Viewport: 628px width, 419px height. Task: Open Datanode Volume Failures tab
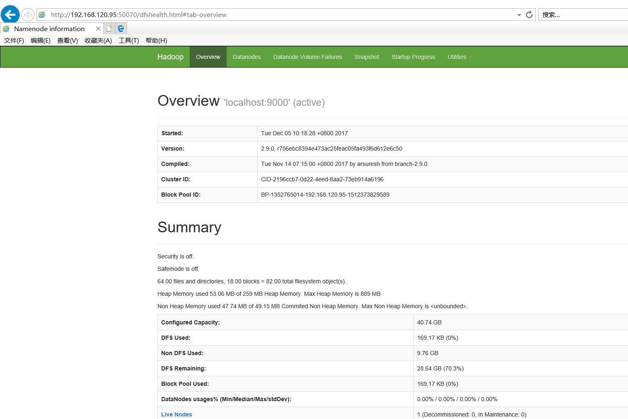pos(308,57)
